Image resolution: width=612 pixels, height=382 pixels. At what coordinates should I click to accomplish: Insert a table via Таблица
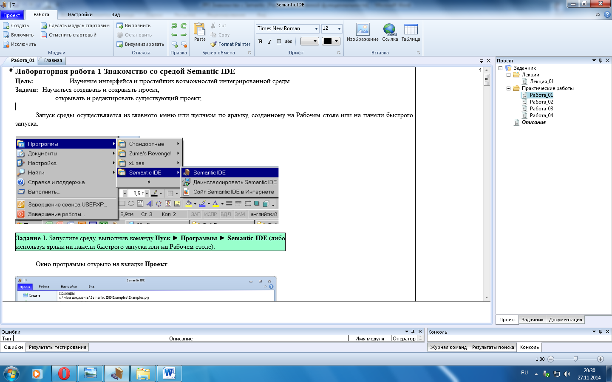click(411, 32)
